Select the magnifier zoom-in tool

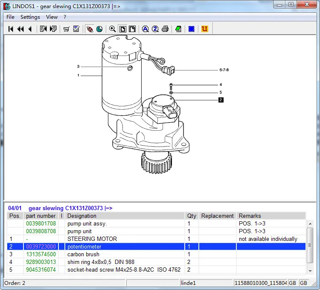[x=113, y=29]
